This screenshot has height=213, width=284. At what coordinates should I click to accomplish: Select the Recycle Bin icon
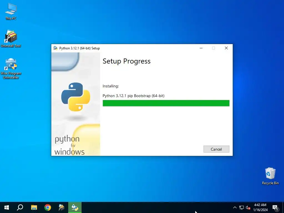(270, 176)
